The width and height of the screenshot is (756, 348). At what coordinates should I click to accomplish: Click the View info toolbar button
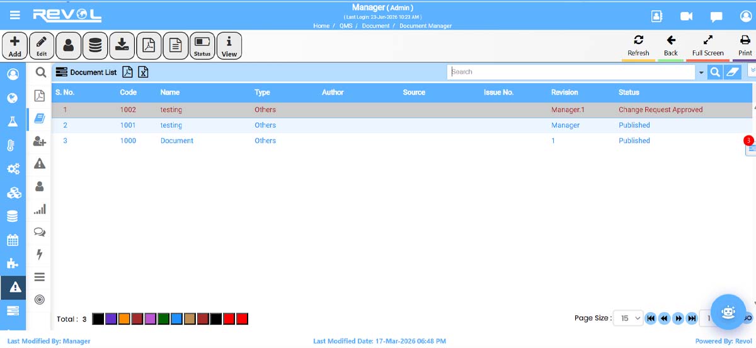(229, 46)
